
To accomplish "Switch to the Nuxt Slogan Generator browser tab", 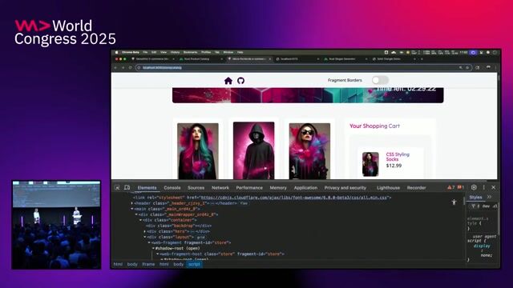I will point(345,59).
